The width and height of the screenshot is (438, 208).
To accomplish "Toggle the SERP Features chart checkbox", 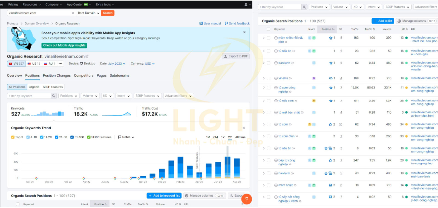I will [89, 137].
